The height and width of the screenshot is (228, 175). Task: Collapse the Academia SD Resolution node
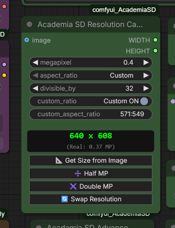tap(29, 24)
